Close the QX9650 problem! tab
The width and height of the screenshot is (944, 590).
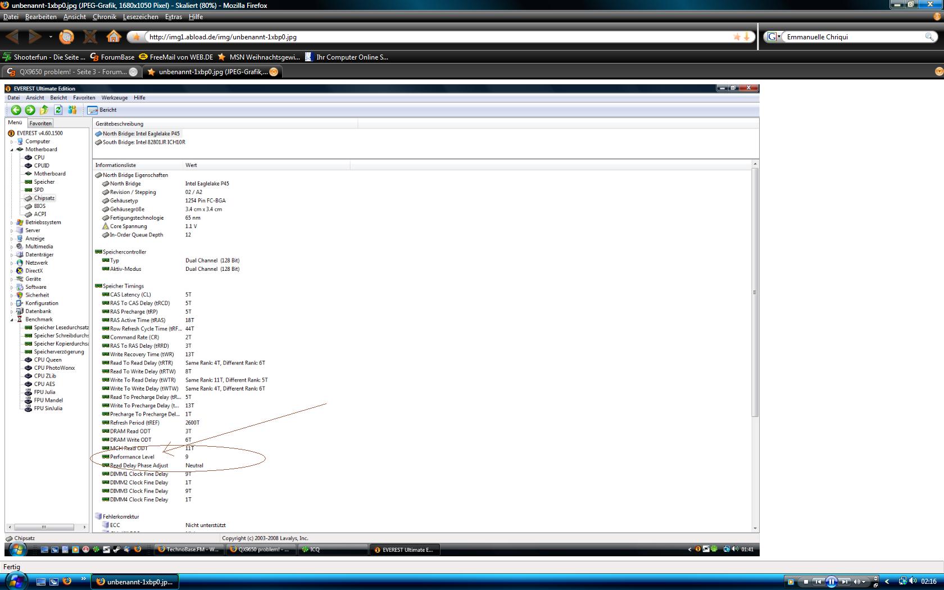coord(133,72)
